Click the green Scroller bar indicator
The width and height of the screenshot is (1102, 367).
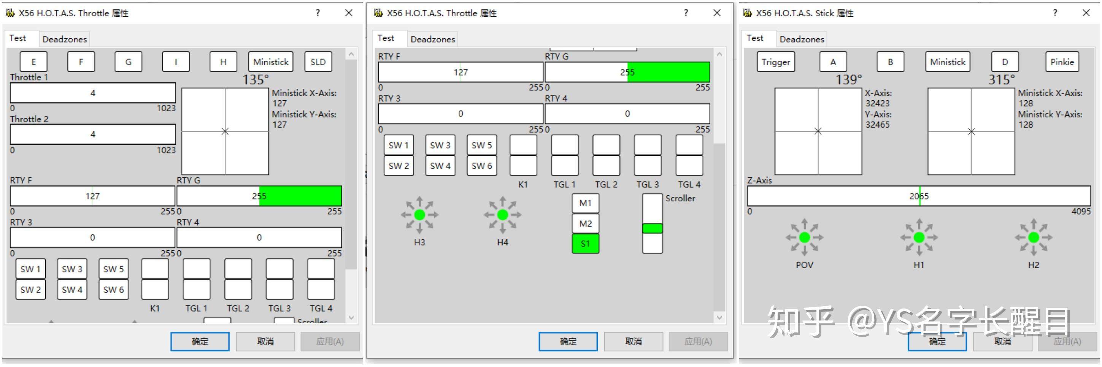653,228
